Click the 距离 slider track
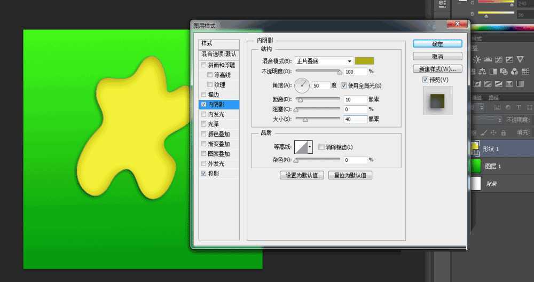Screen dimensions: 534x282 [318, 99]
